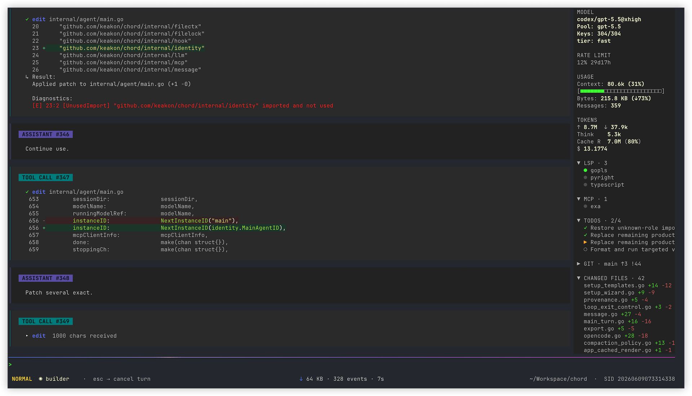Click the first 'edit' link at the top
The height and width of the screenshot is (396, 692).
[39, 19]
